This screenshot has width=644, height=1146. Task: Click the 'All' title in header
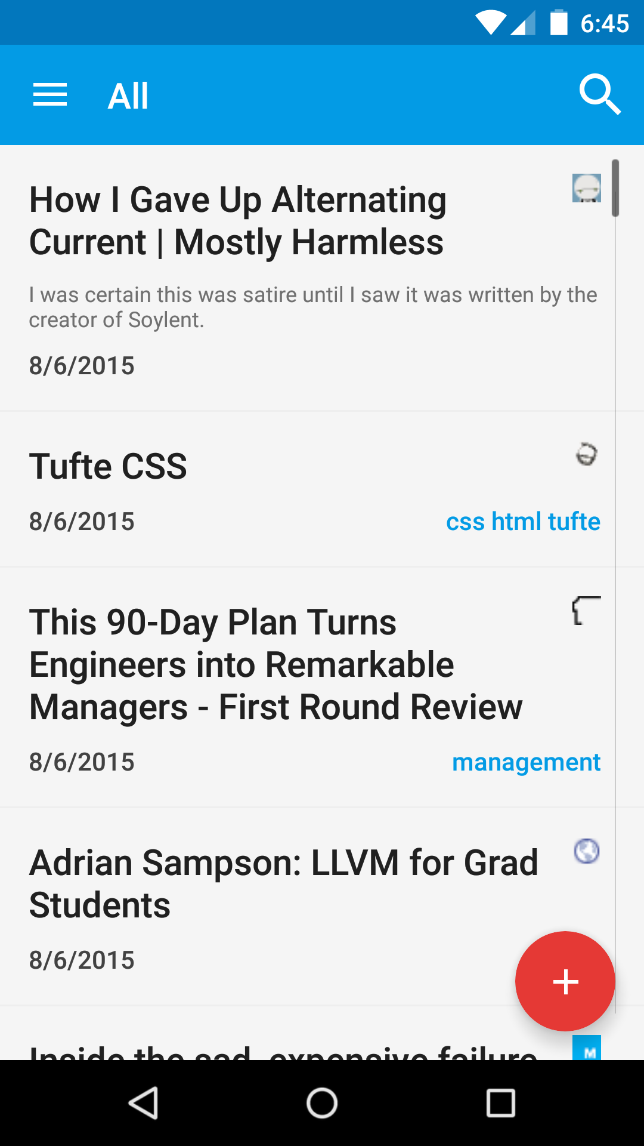128,96
